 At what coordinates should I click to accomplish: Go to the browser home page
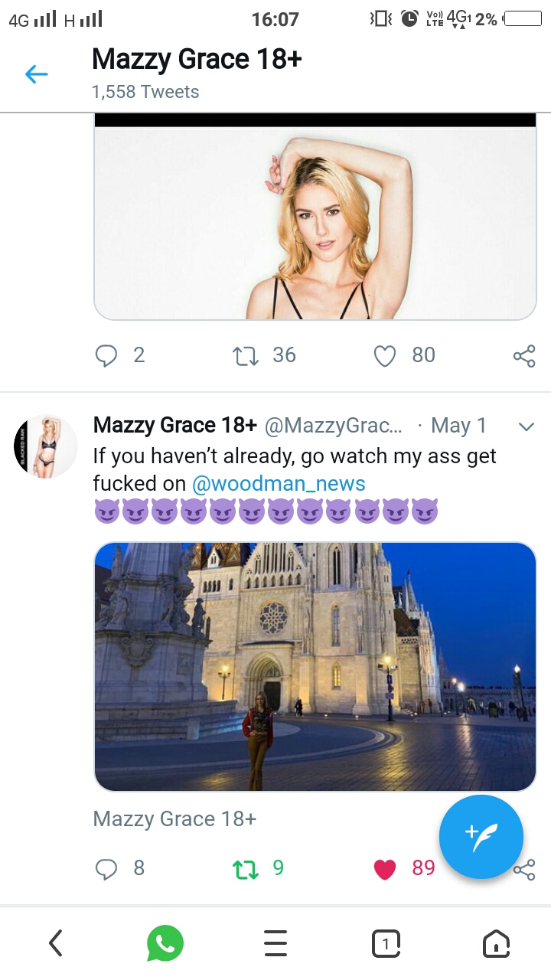(496, 943)
